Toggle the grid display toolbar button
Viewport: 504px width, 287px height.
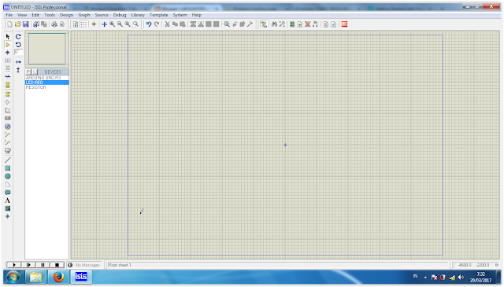[83, 24]
